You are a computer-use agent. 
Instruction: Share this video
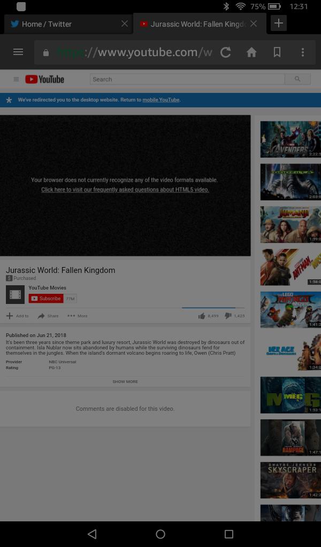[48, 316]
